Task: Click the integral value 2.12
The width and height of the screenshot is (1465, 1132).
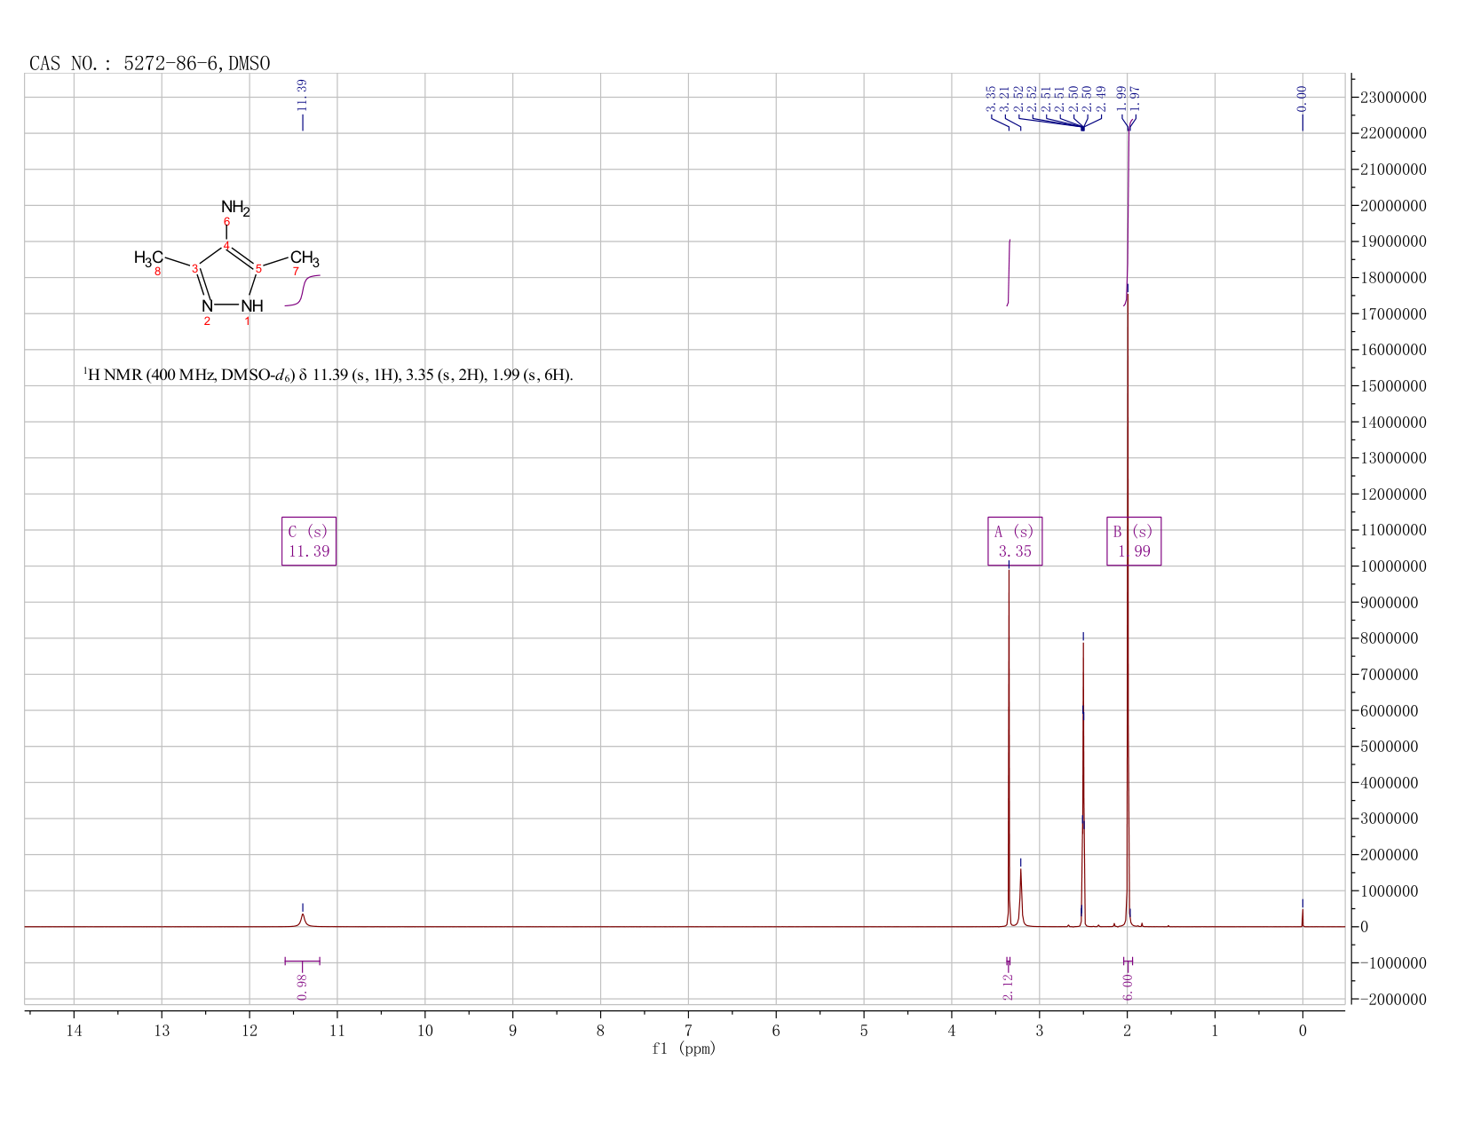Action: (x=1008, y=986)
